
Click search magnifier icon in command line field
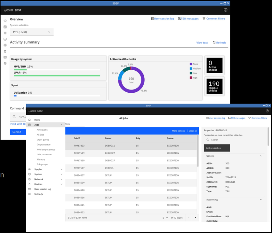click(14, 117)
